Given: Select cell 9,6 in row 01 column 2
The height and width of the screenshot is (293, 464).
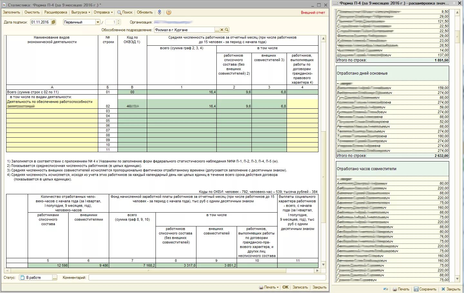Looking at the screenshot, I should coord(234,92).
